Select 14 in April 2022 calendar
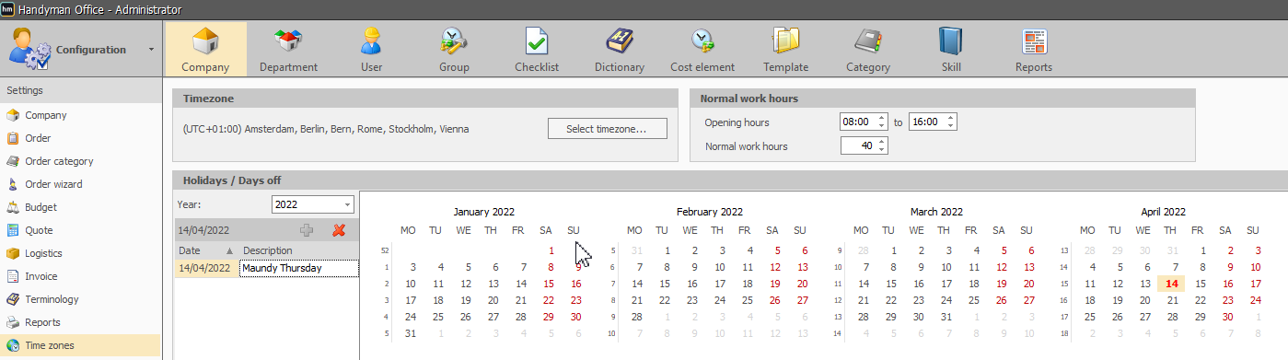 pyautogui.click(x=1172, y=284)
